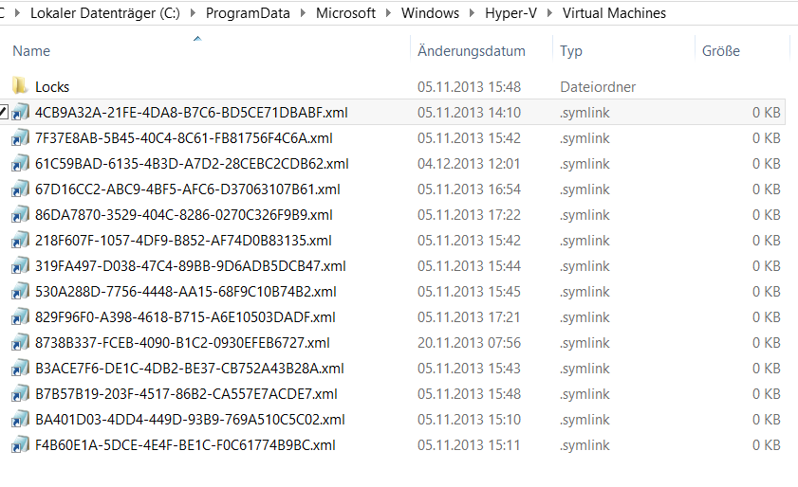Click date 05.11.2013 17:22
Viewport: 798px width, 487px height.
click(x=469, y=214)
